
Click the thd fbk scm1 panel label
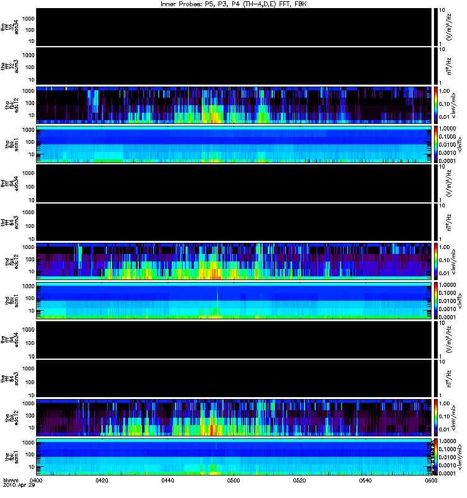coord(12,301)
